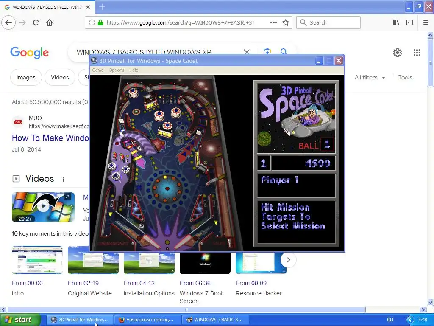Search by image with camera icon
The height and width of the screenshot is (326, 434).
(267, 51)
